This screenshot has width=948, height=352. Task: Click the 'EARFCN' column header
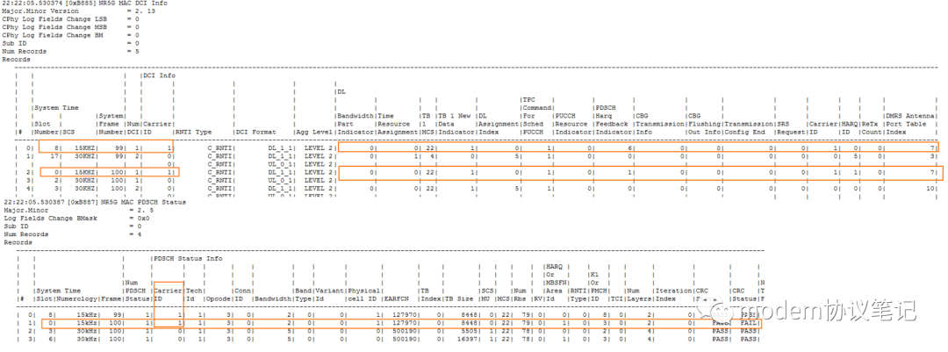click(397, 298)
